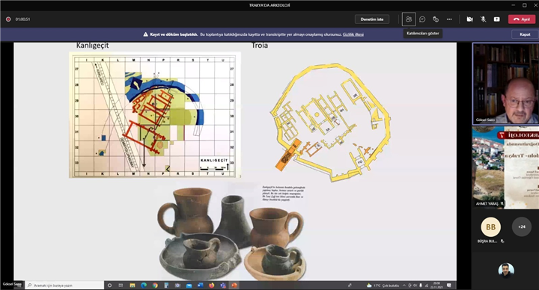The height and width of the screenshot is (290, 539).
Task: Unmute the microphone
Action: point(483,19)
